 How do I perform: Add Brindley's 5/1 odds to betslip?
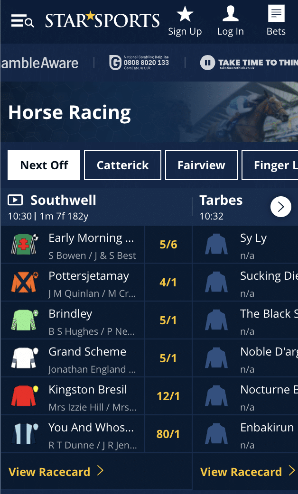pos(168,320)
